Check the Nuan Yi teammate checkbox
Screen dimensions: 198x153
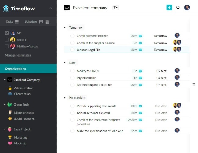click(7, 40)
